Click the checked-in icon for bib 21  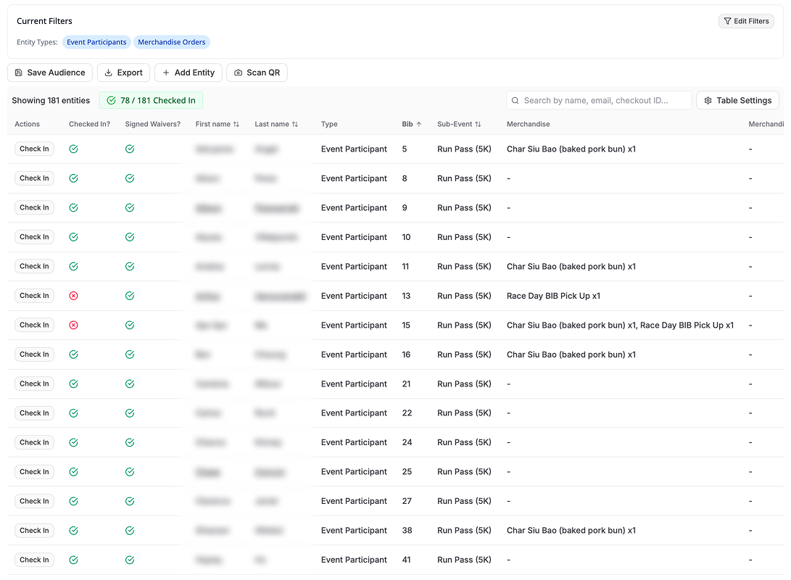point(73,384)
